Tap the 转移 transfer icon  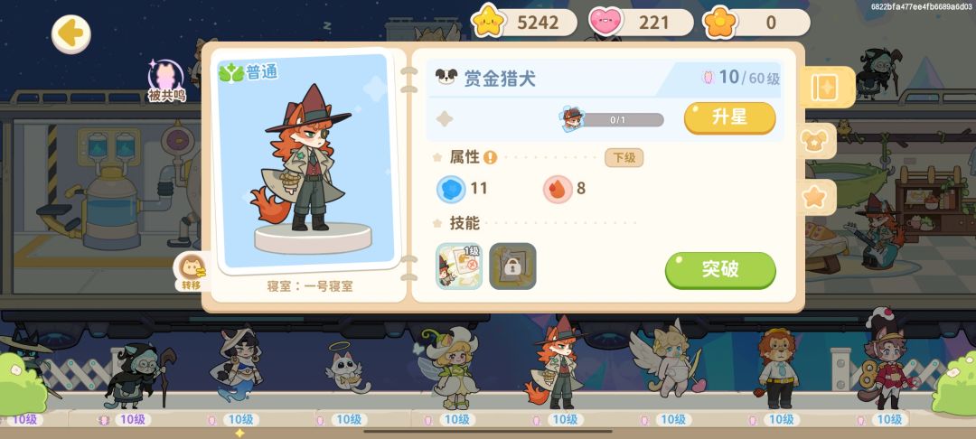point(191,273)
